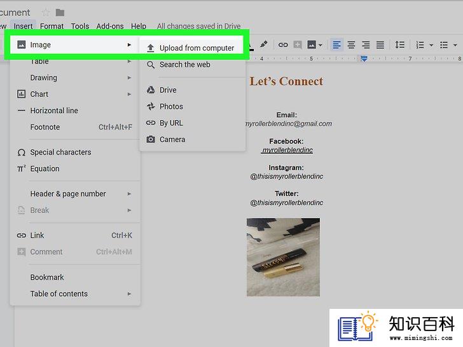The height and width of the screenshot is (347, 463).
Task: Insert image By URL
Action: (x=192, y=123)
